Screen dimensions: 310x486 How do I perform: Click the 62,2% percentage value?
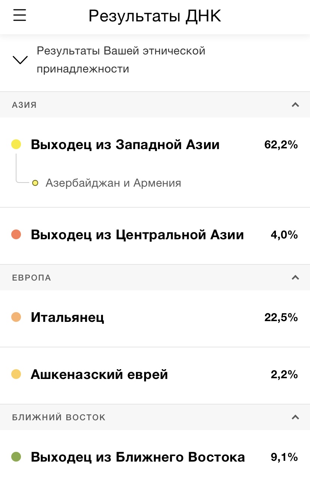[281, 145]
